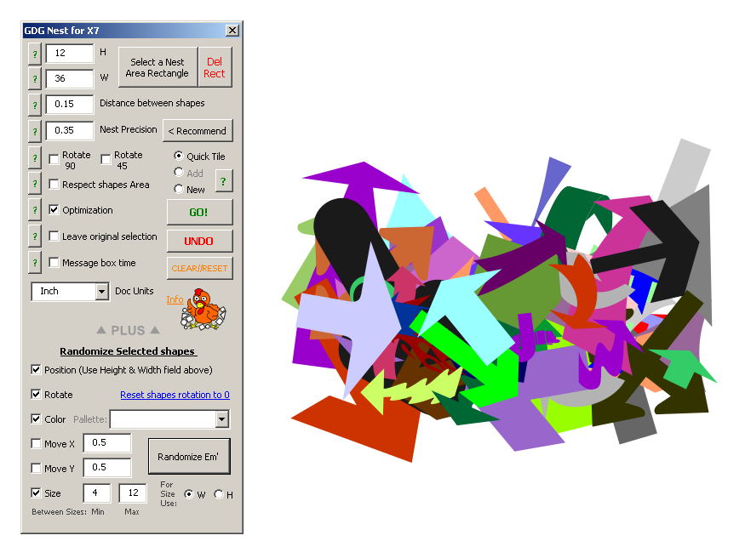
Task: Click Reset shapes rotation to 0 link
Action: click(x=175, y=395)
